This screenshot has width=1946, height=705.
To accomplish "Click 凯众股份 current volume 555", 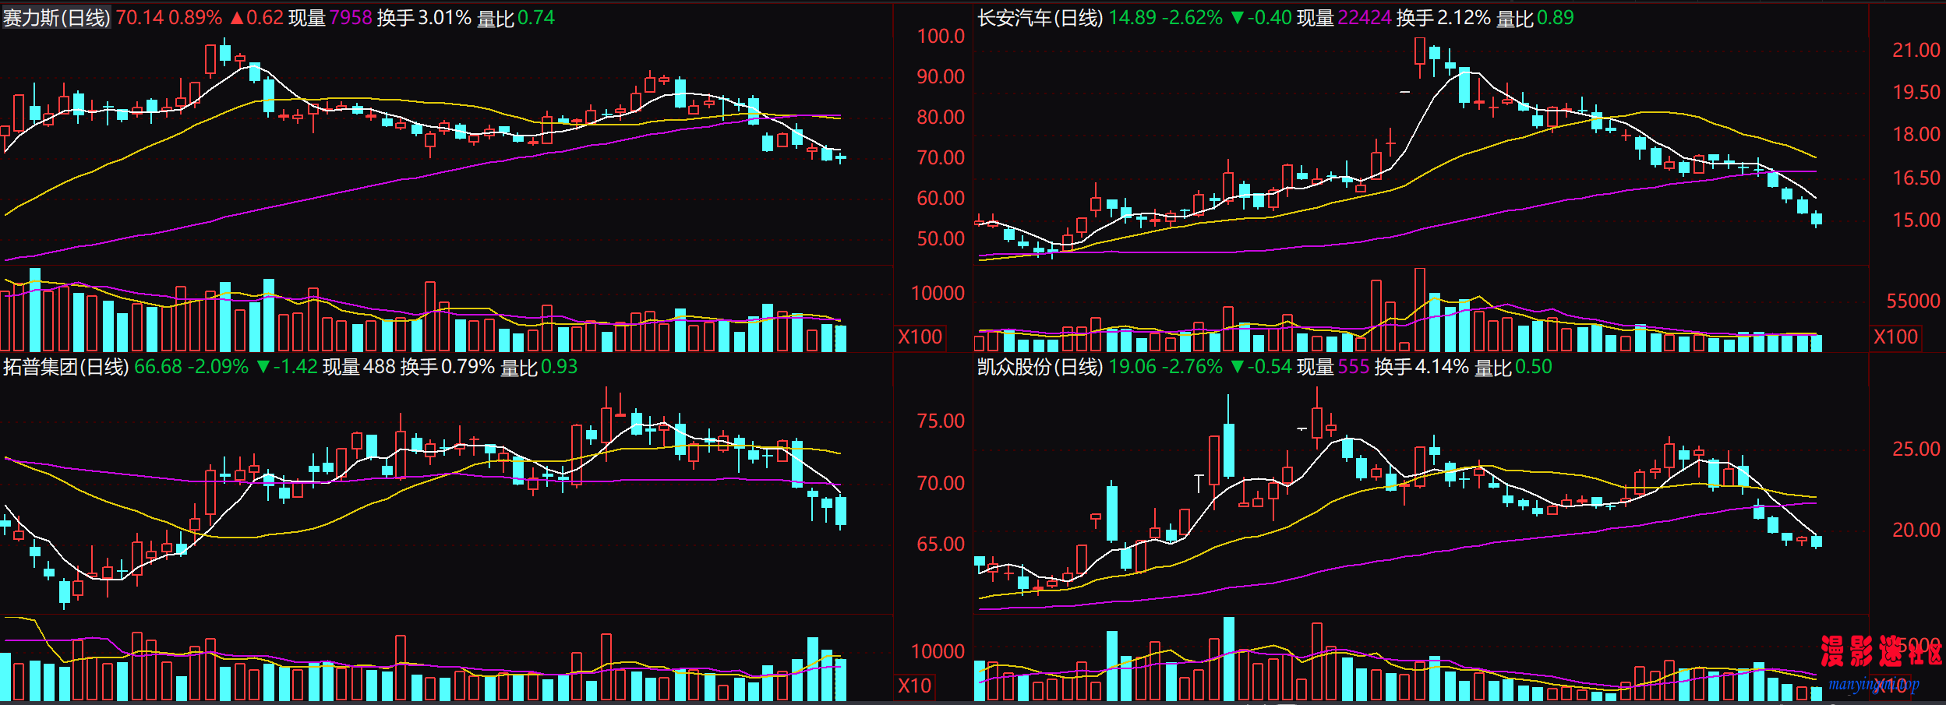I will coord(1354,367).
